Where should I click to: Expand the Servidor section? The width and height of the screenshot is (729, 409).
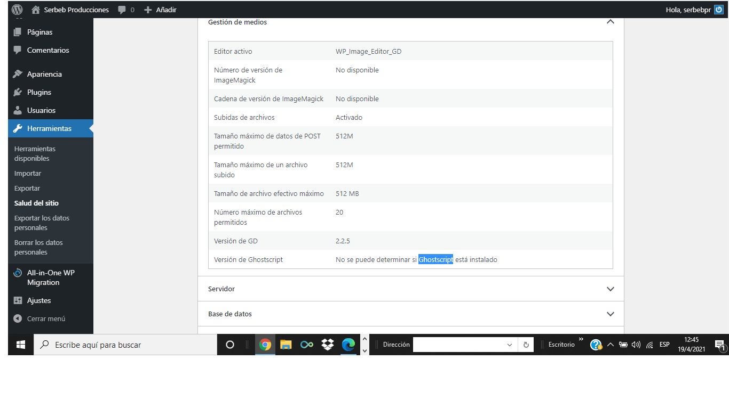coord(410,289)
